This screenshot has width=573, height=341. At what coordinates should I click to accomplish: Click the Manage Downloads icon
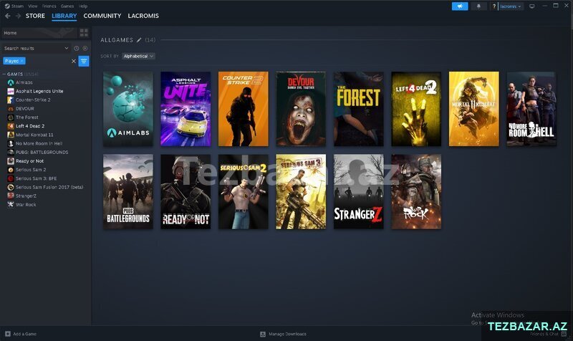pos(263,334)
